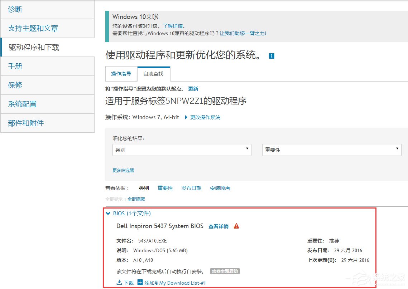Click 全部隐藏 to collapse all sections
This screenshot has height=289, width=408.
tap(136, 199)
